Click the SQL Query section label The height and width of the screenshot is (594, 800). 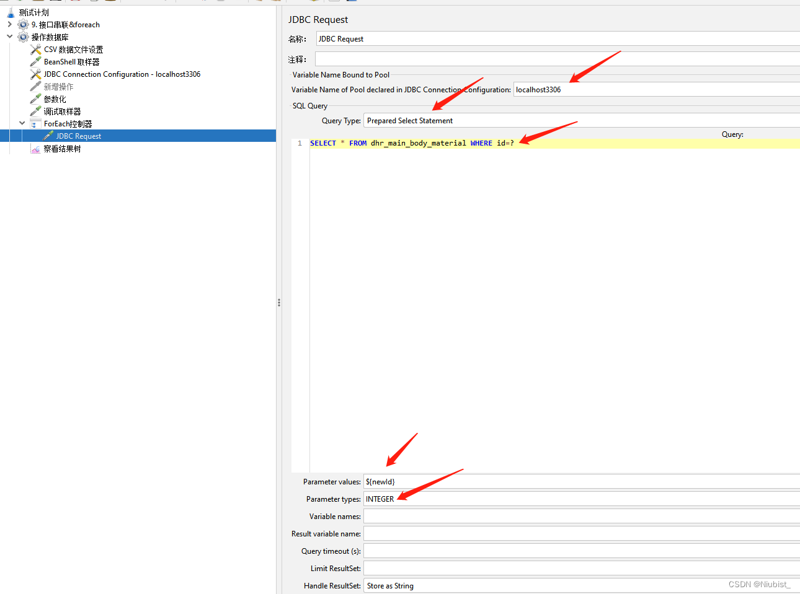pyautogui.click(x=310, y=106)
